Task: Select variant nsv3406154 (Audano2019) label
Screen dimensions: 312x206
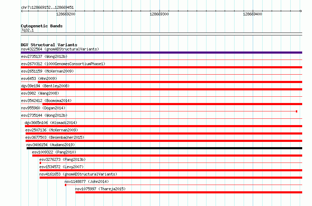Action: coord(50,145)
